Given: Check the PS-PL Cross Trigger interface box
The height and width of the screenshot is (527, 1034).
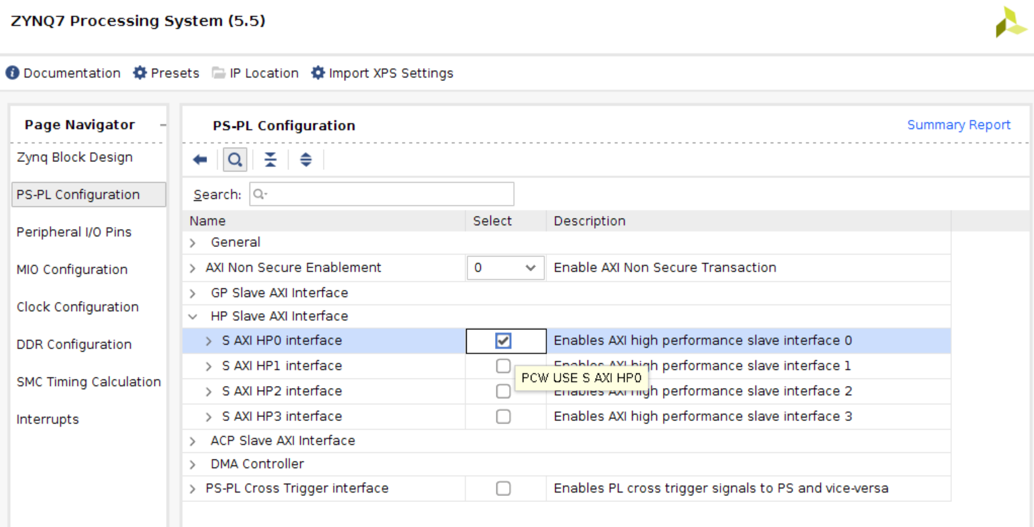Looking at the screenshot, I should point(503,489).
